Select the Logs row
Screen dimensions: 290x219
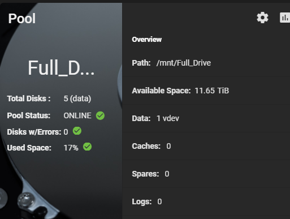[206, 201]
